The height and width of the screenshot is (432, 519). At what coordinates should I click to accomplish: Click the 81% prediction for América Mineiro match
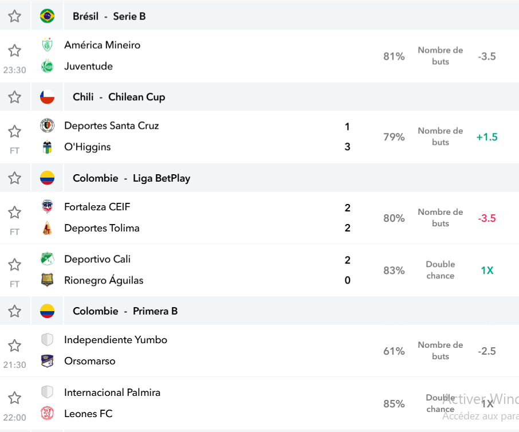394,56
